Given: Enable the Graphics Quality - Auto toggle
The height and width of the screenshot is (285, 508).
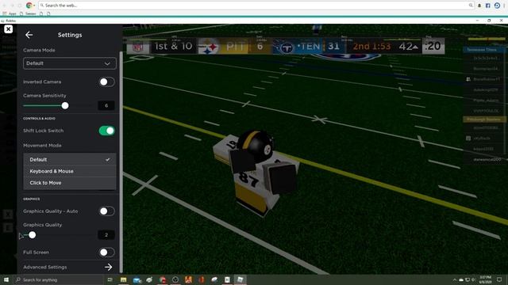Looking at the screenshot, I should pos(106,211).
